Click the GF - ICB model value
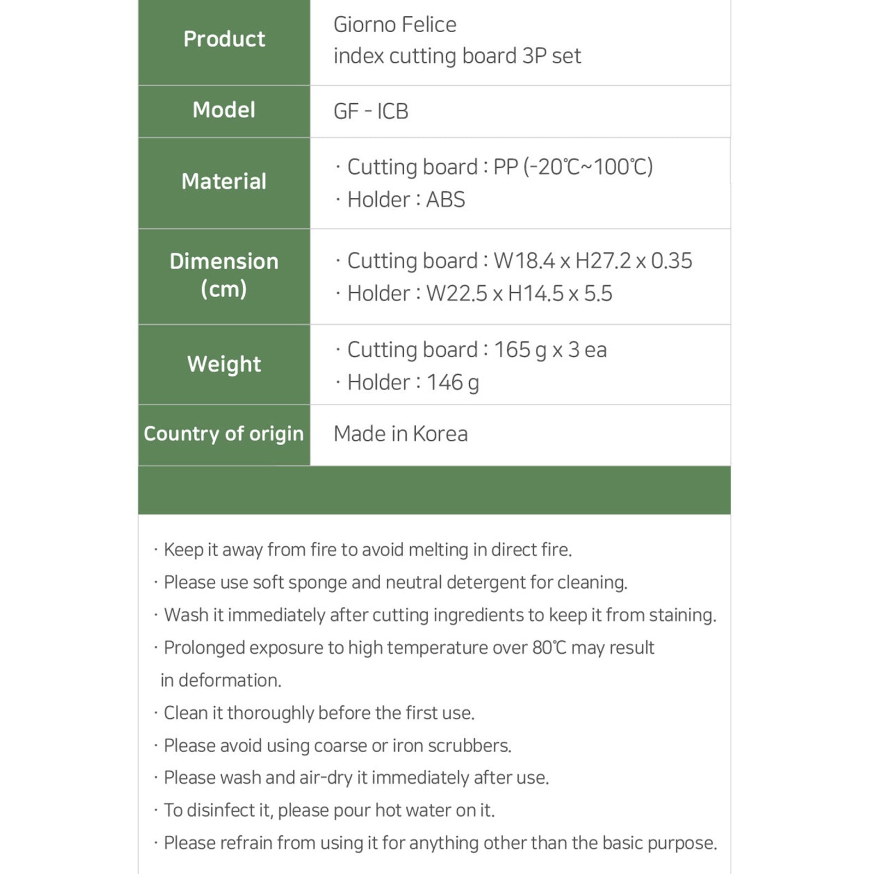This screenshot has width=874, height=874. [371, 111]
